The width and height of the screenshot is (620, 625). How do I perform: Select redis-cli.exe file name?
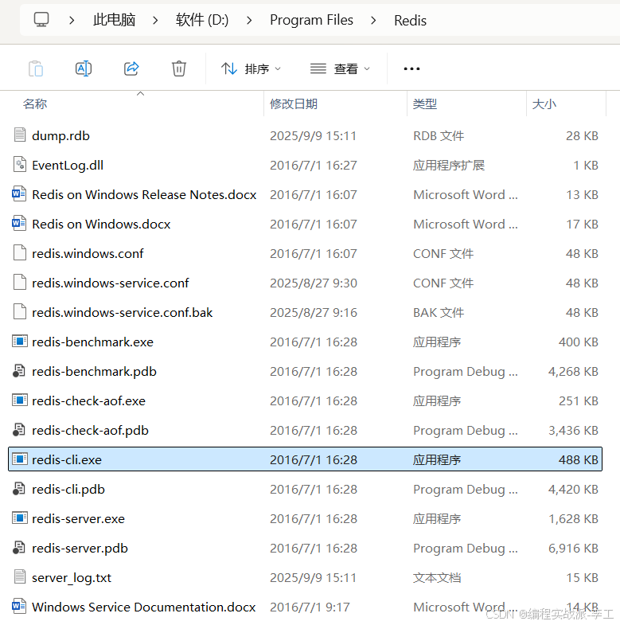67,460
